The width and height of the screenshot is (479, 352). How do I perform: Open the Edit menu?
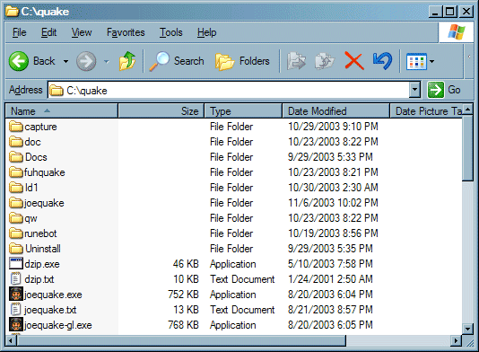(48, 32)
